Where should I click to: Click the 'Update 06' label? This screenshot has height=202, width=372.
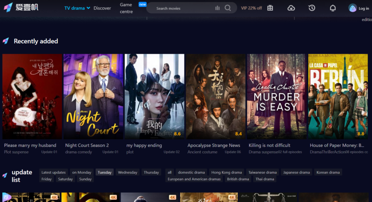pyautogui.click(x=233, y=152)
